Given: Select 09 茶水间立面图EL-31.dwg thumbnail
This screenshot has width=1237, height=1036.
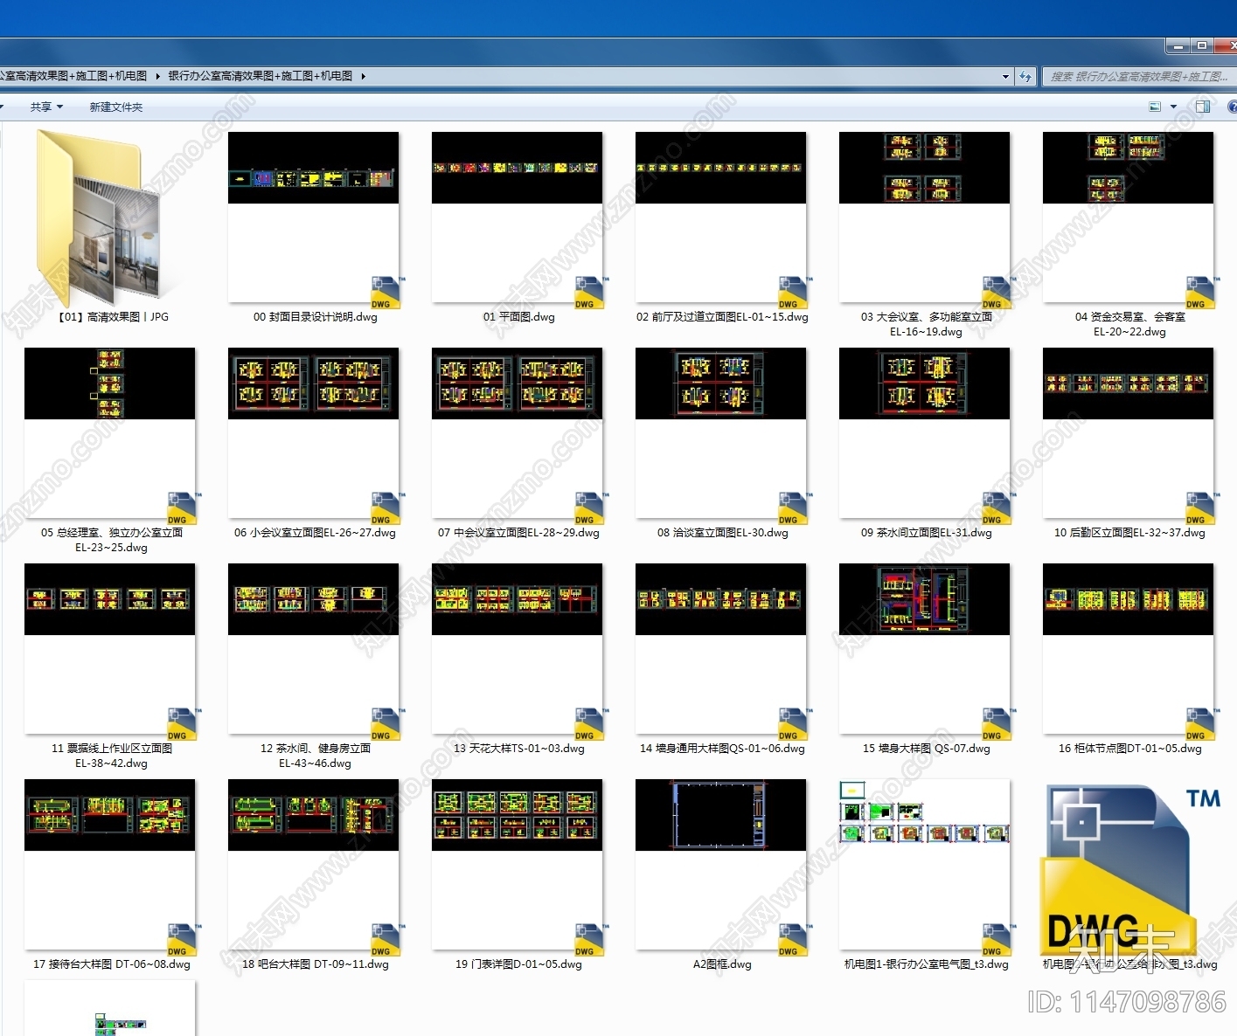Looking at the screenshot, I should tap(924, 433).
